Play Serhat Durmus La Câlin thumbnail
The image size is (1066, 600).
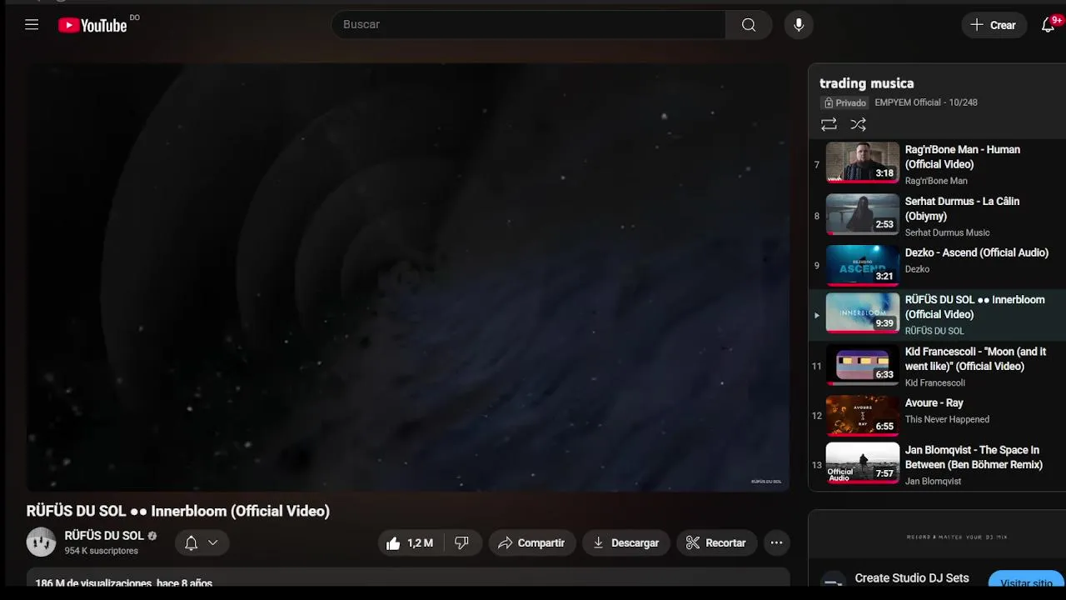coord(863,214)
